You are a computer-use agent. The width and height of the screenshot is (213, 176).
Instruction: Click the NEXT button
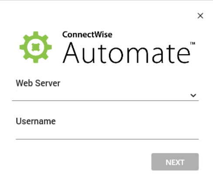pyautogui.click(x=175, y=162)
